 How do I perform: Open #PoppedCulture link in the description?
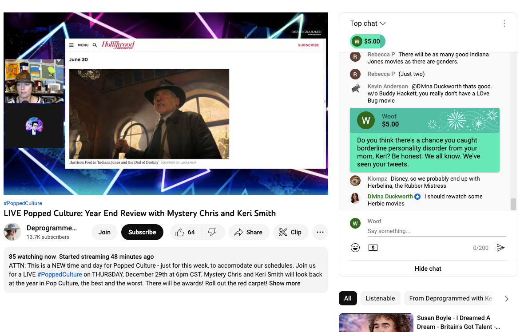60,274
